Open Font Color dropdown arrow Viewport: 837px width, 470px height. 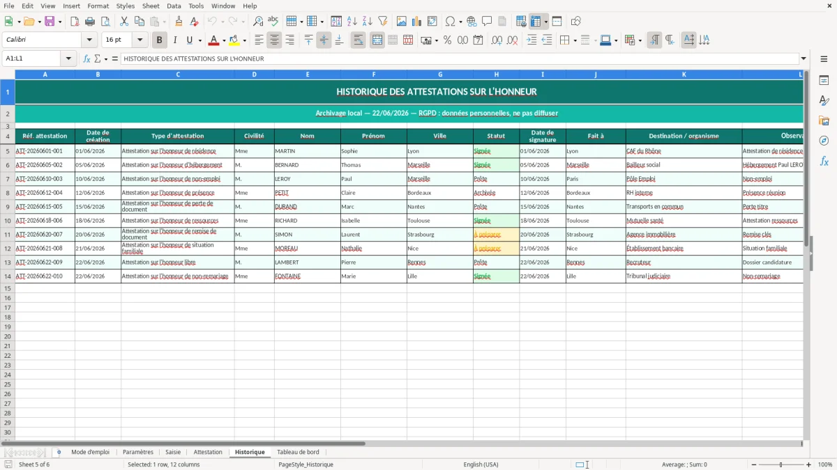pos(224,40)
